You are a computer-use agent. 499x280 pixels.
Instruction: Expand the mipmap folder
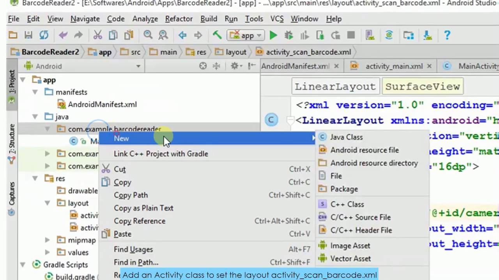(x=47, y=240)
